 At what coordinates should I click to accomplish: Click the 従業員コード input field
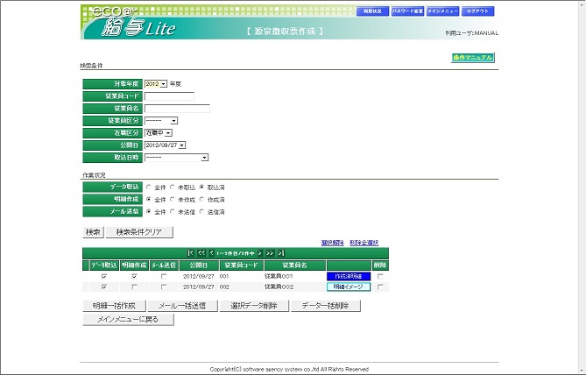click(x=169, y=96)
